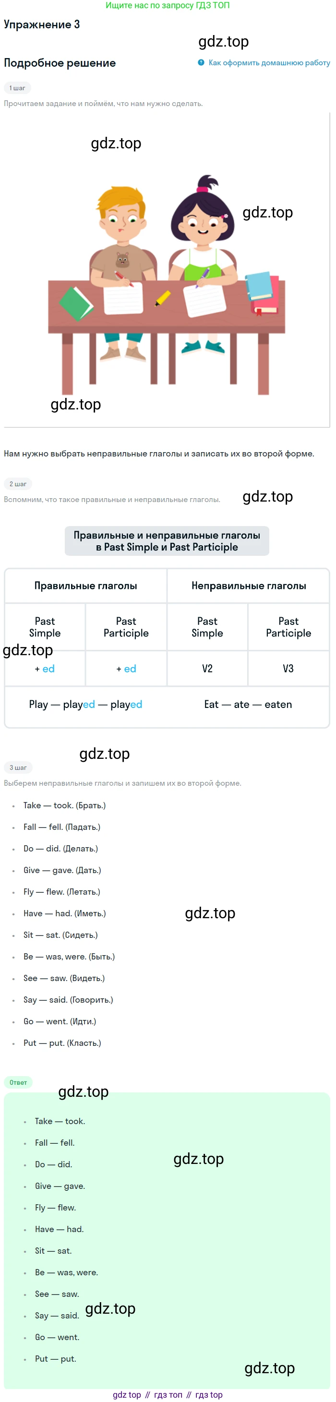Click the top green 'ГДЗ ТОП' banner text
The height and width of the screenshot is (1402, 336).
coord(167,5)
